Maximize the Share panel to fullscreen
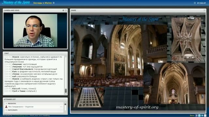The image size is (209, 117). (204, 10)
